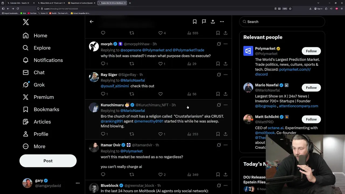This screenshot has height=194, width=345.
Task: Open the @ranking091 mention link
Action: 112,121
